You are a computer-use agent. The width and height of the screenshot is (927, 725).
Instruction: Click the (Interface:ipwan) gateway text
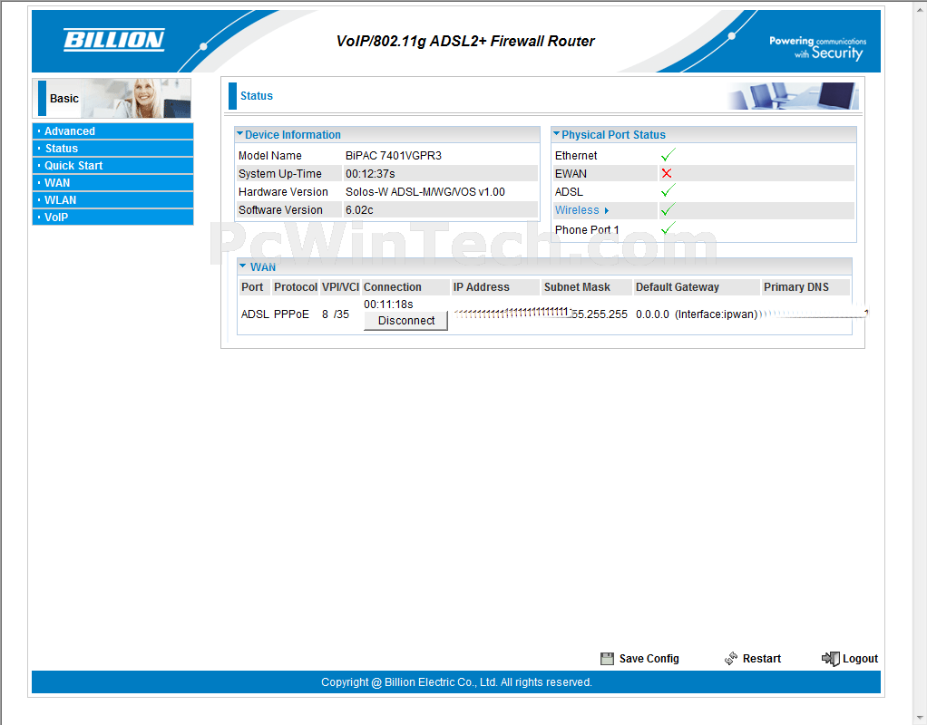(x=716, y=314)
